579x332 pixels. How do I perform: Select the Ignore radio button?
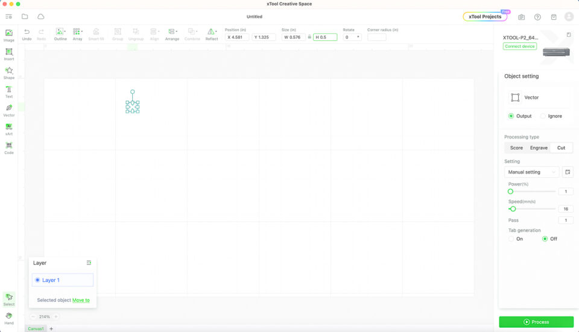(x=543, y=116)
